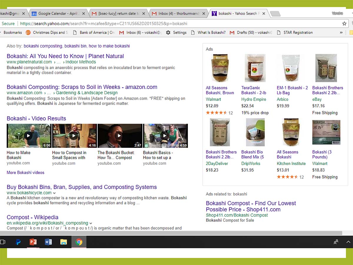The width and height of the screenshot is (353, 265).
Task: Open EM-1 Bokashi 2 Lb Bag ad image
Action: 291,68
